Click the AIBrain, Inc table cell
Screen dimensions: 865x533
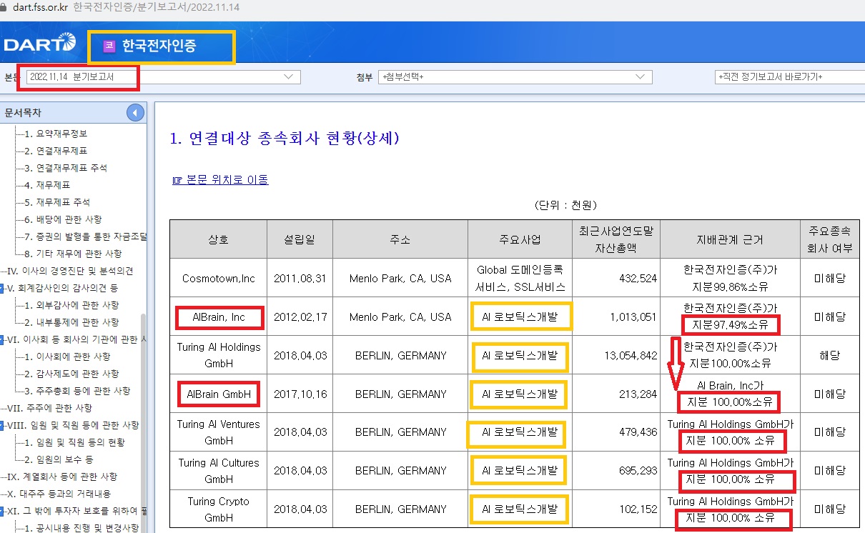click(218, 317)
